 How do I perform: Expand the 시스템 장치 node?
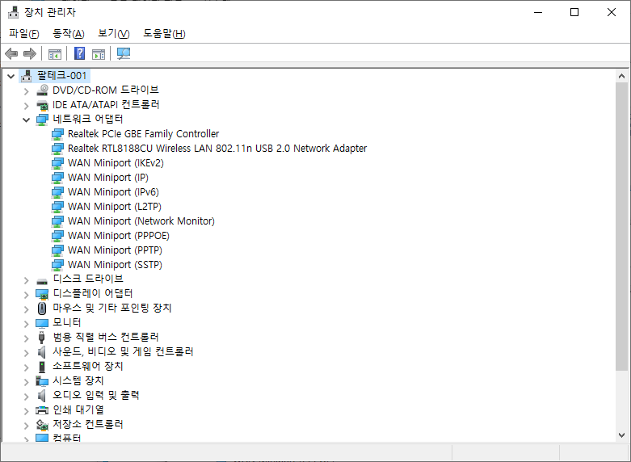[27, 381]
